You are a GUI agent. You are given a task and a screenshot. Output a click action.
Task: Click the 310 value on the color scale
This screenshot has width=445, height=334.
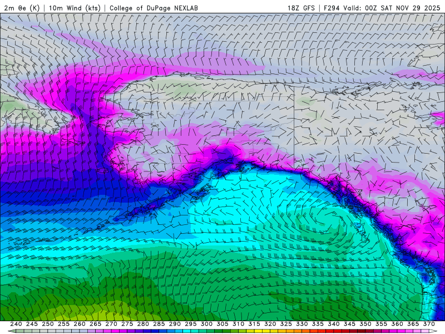[239, 324]
